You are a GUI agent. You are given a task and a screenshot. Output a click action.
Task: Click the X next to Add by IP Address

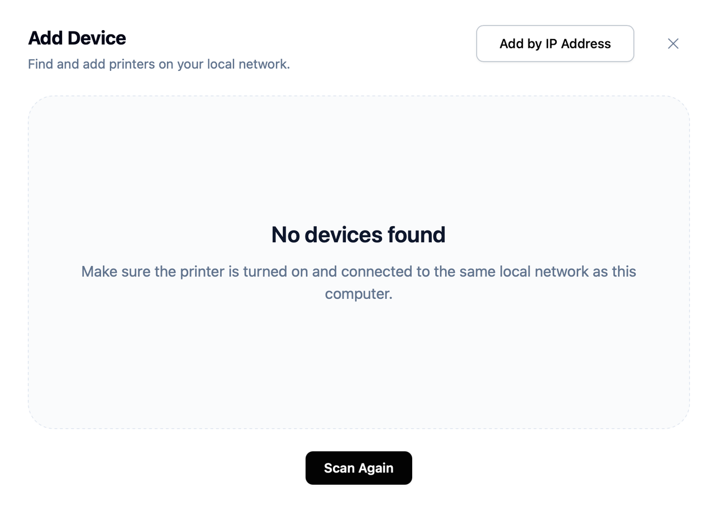[673, 44]
